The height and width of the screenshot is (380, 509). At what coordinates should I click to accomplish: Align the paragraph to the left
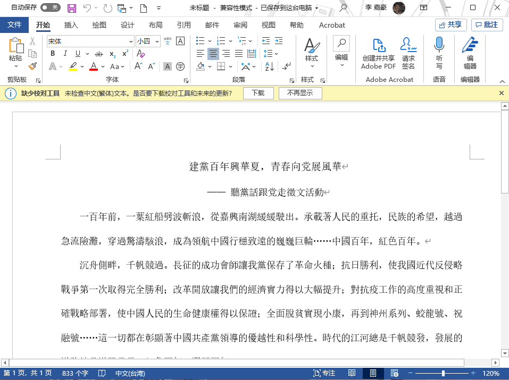tap(201, 54)
